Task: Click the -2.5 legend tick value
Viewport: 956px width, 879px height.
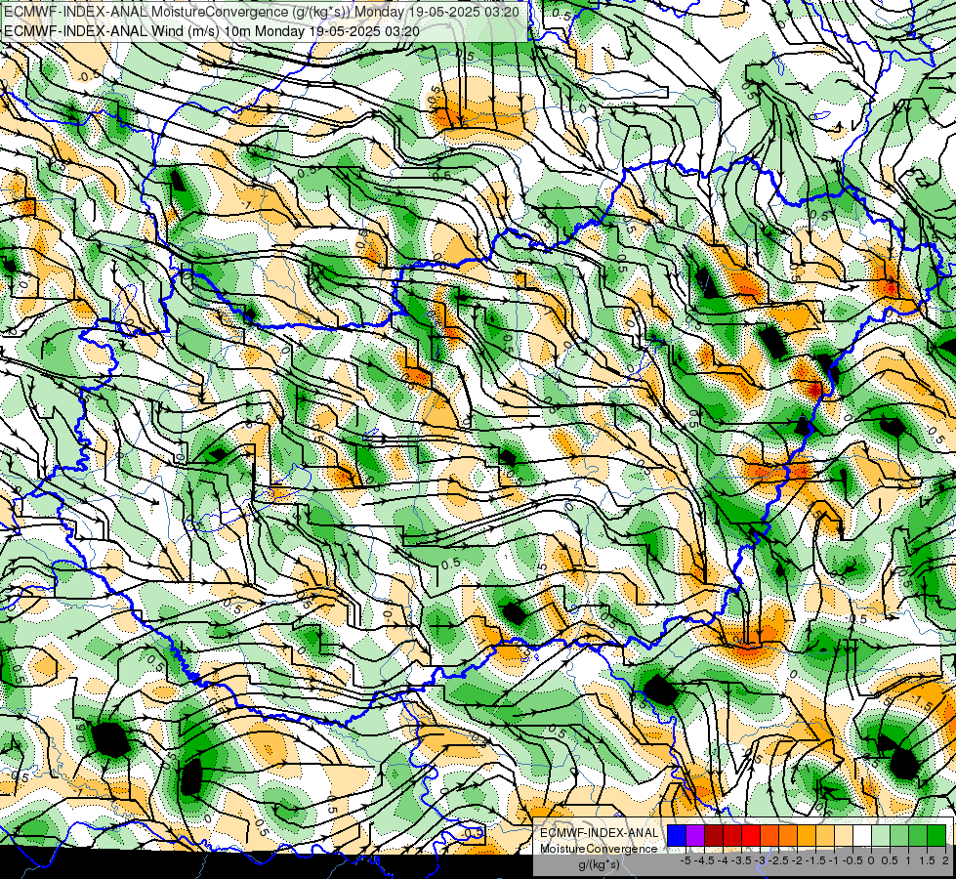Action: pyautogui.click(x=778, y=860)
